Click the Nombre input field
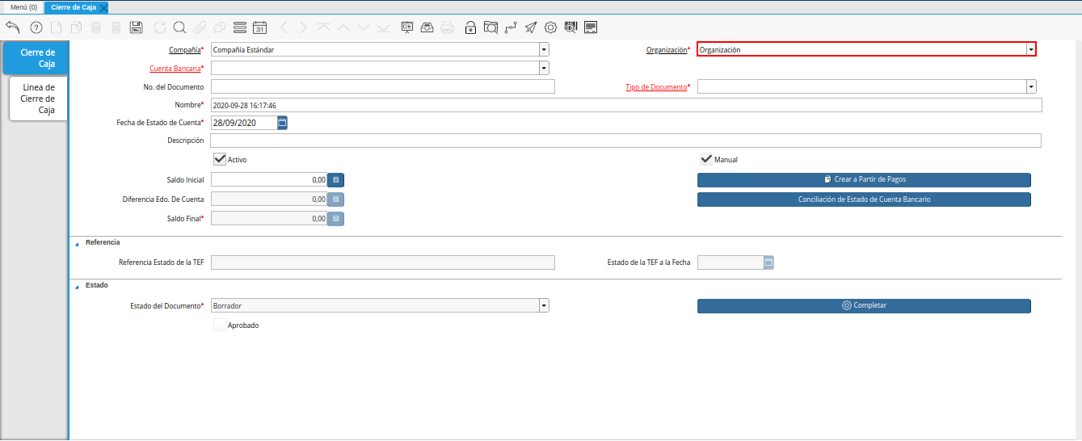Image resolution: width=1082 pixels, height=441 pixels. [626, 105]
